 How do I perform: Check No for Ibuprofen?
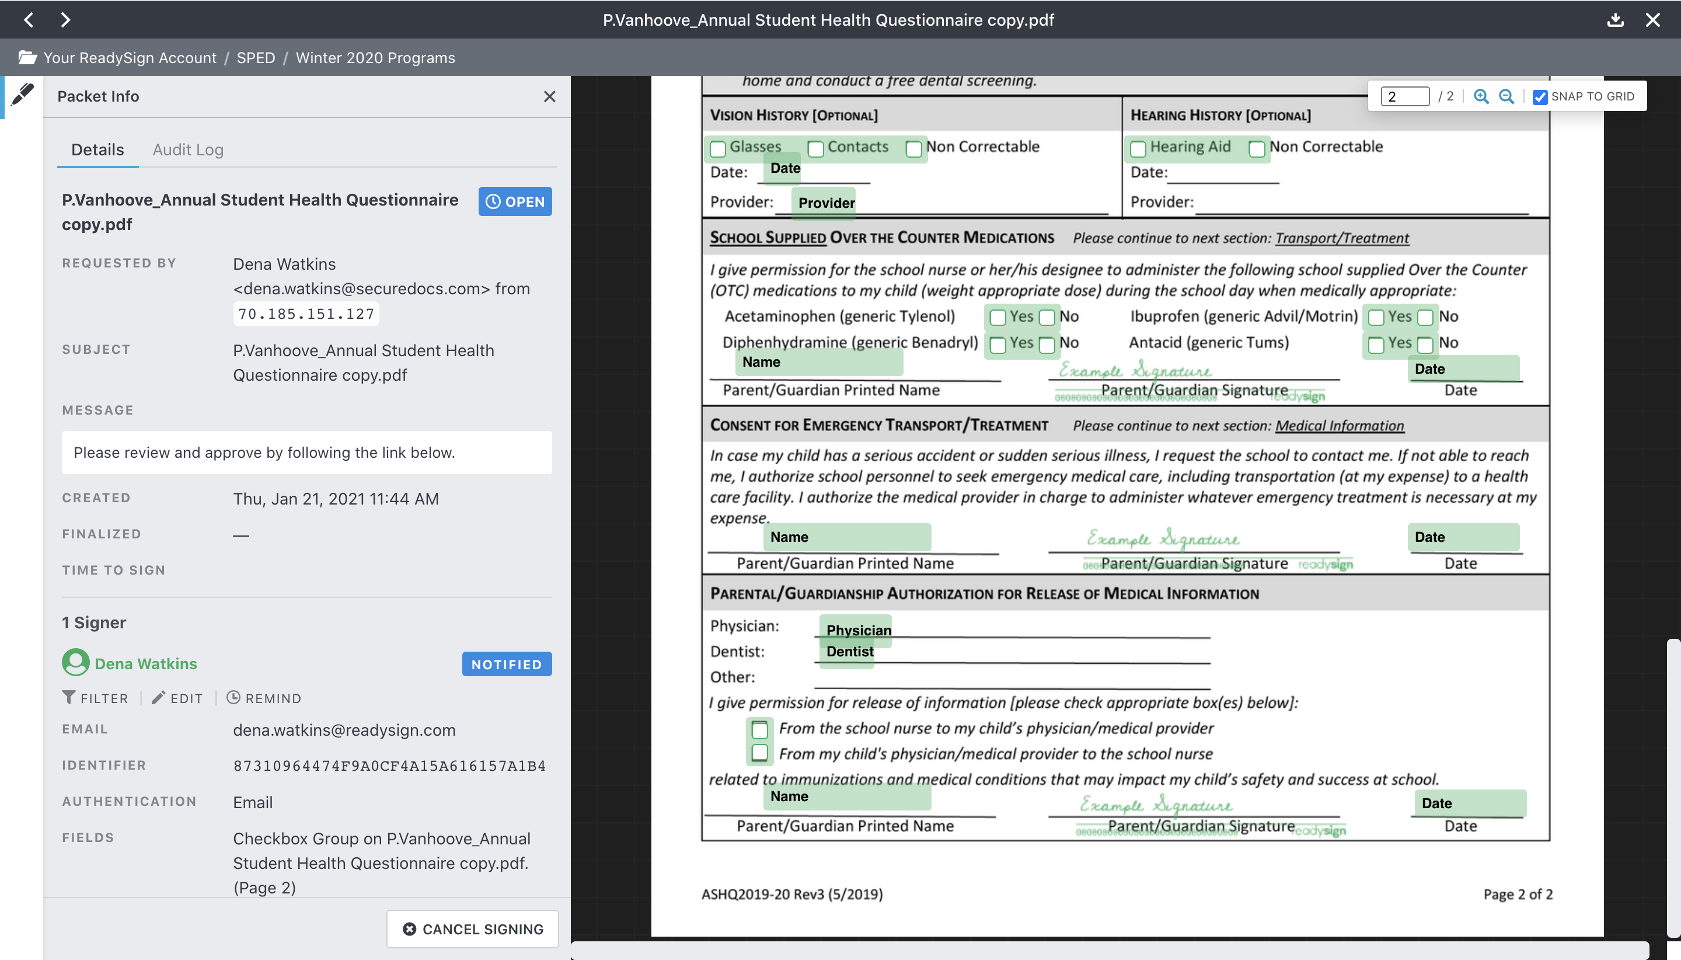click(x=1425, y=318)
